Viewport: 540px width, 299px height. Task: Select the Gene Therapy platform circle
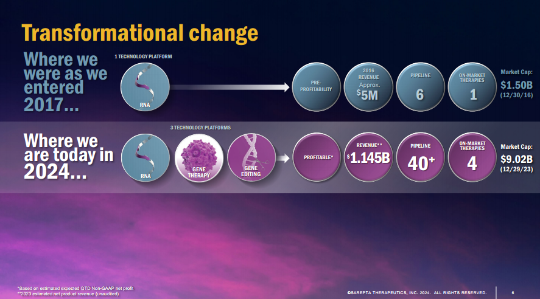pos(198,158)
